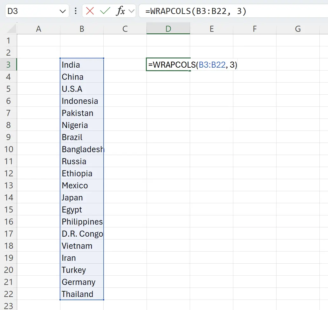328x310 pixels.
Task: Click the vertical ellipsis next to the Name Box
Action: [75, 11]
